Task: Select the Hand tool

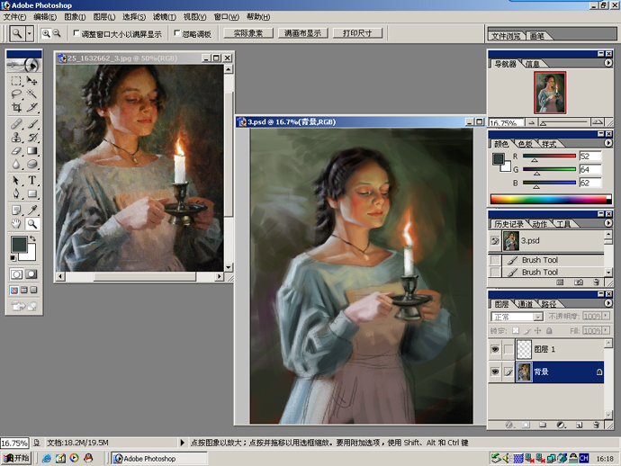Action: click(x=16, y=224)
